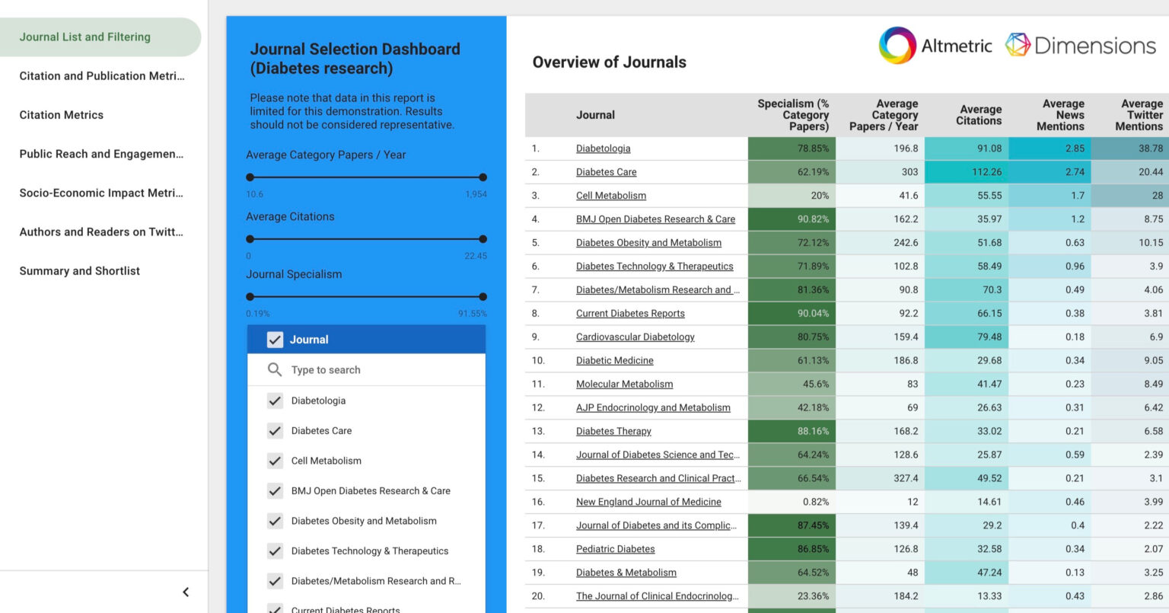The image size is (1169, 613).
Task: Collapse the sidebar with the chevron arrow
Action: (x=184, y=592)
